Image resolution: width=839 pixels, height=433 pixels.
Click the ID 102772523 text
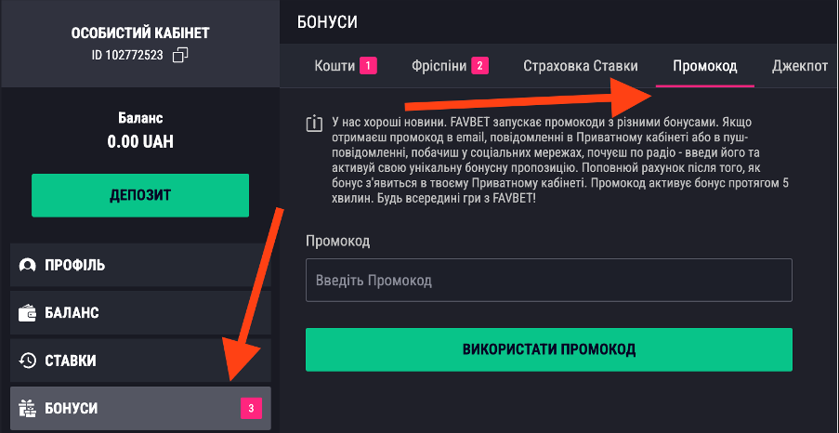(127, 56)
